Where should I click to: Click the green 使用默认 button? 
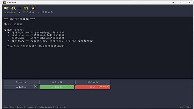[x=57, y=87]
